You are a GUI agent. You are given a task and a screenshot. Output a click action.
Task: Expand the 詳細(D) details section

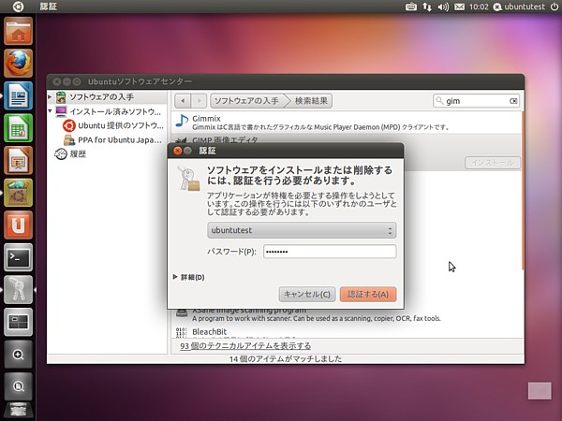click(x=189, y=277)
